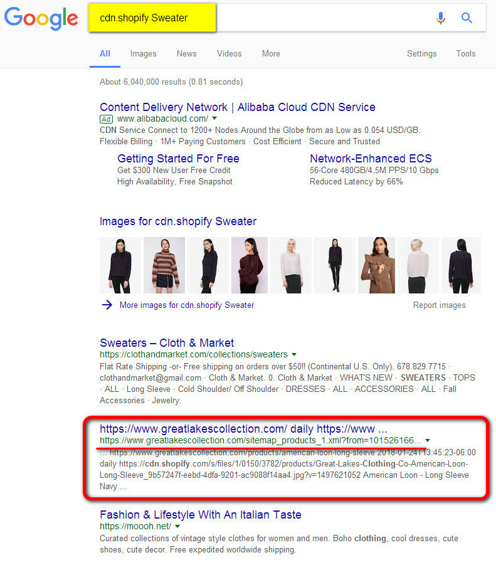Open Images for cdn.shopify Sweater link
The width and height of the screenshot is (496, 570).
(178, 221)
